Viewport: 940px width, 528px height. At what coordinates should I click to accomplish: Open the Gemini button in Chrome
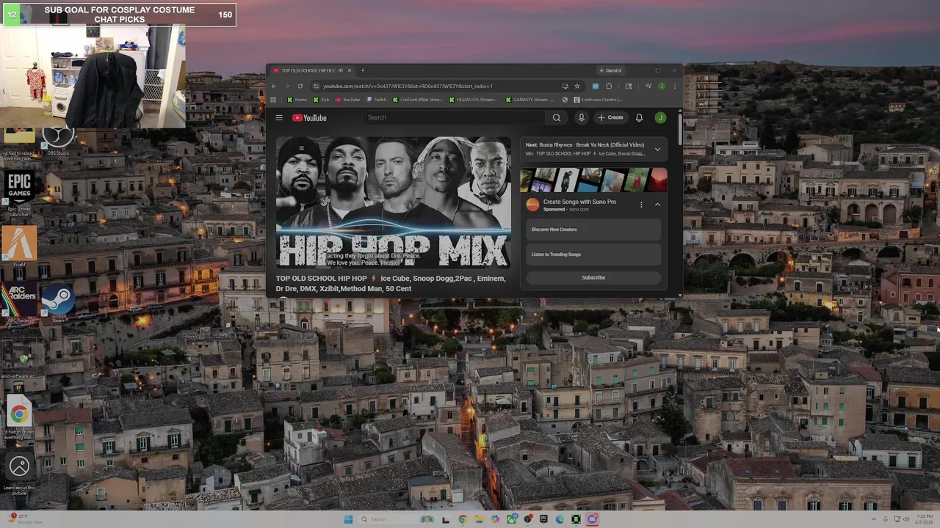pos(611,70)
